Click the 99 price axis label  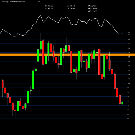click(x=128, y=88)
